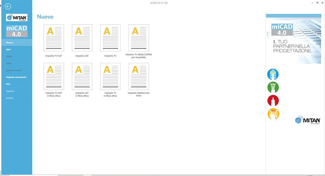This screenshot has height=176, width=325.
Task: Click the MITAN logo in the sidebar
Action: (x=17, y=18)
